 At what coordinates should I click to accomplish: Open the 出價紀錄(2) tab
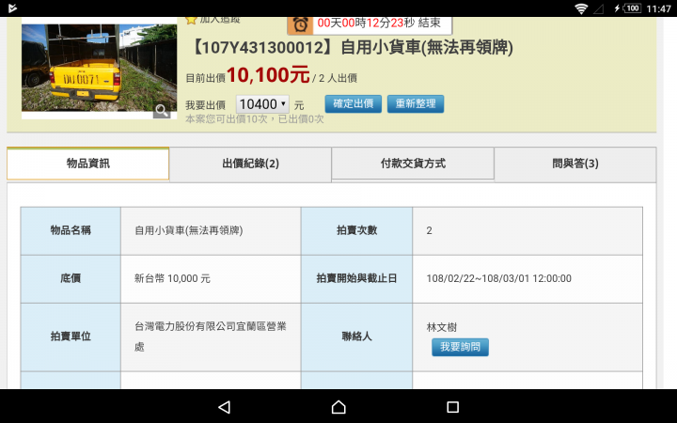coord(250,164)
